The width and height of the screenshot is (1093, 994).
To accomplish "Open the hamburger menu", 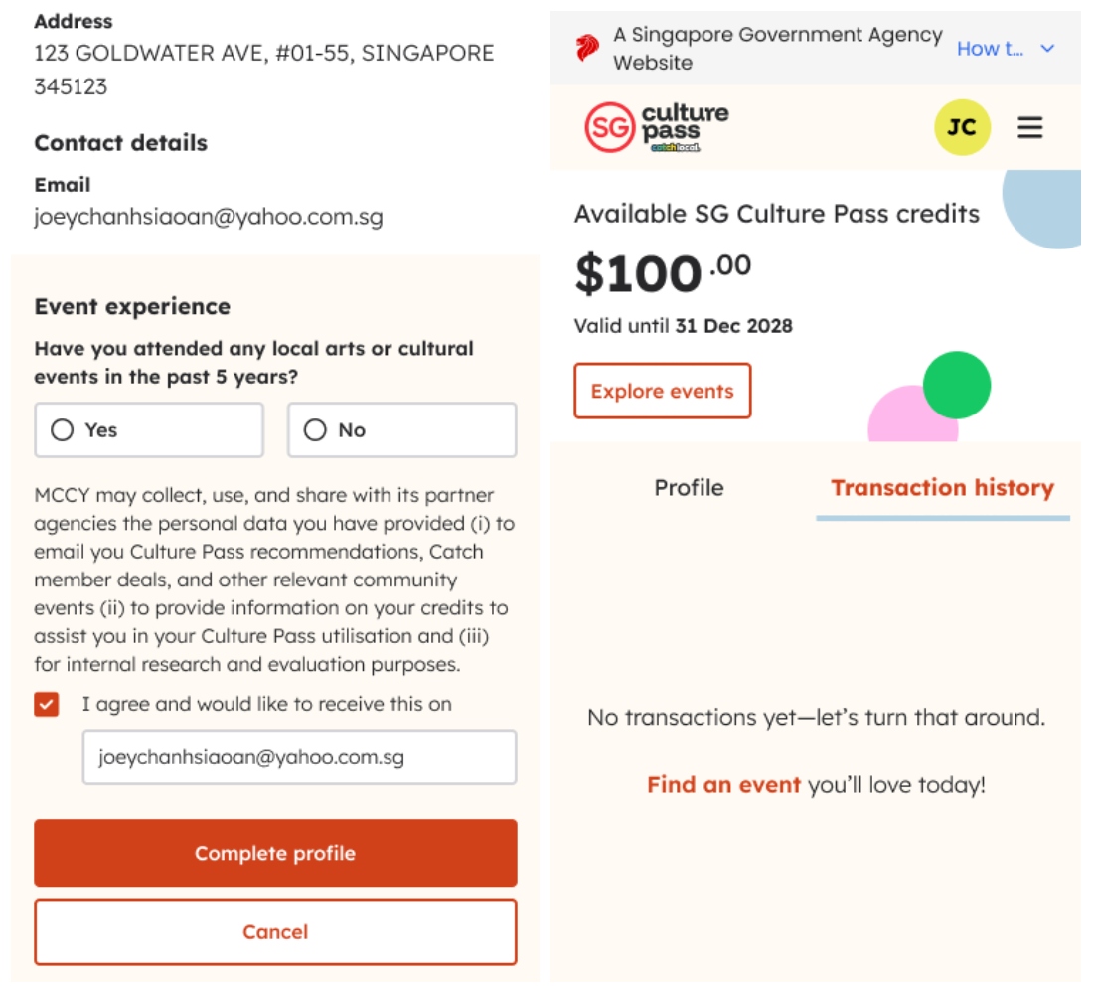I will coord(1030,127).
